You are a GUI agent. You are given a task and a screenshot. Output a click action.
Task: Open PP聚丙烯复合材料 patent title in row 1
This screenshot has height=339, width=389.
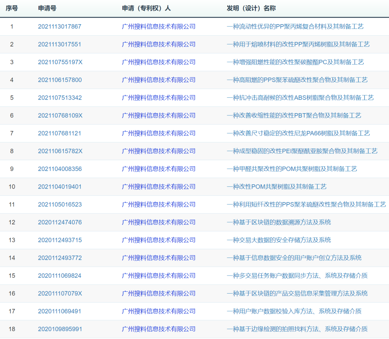[x=295, y=27]
